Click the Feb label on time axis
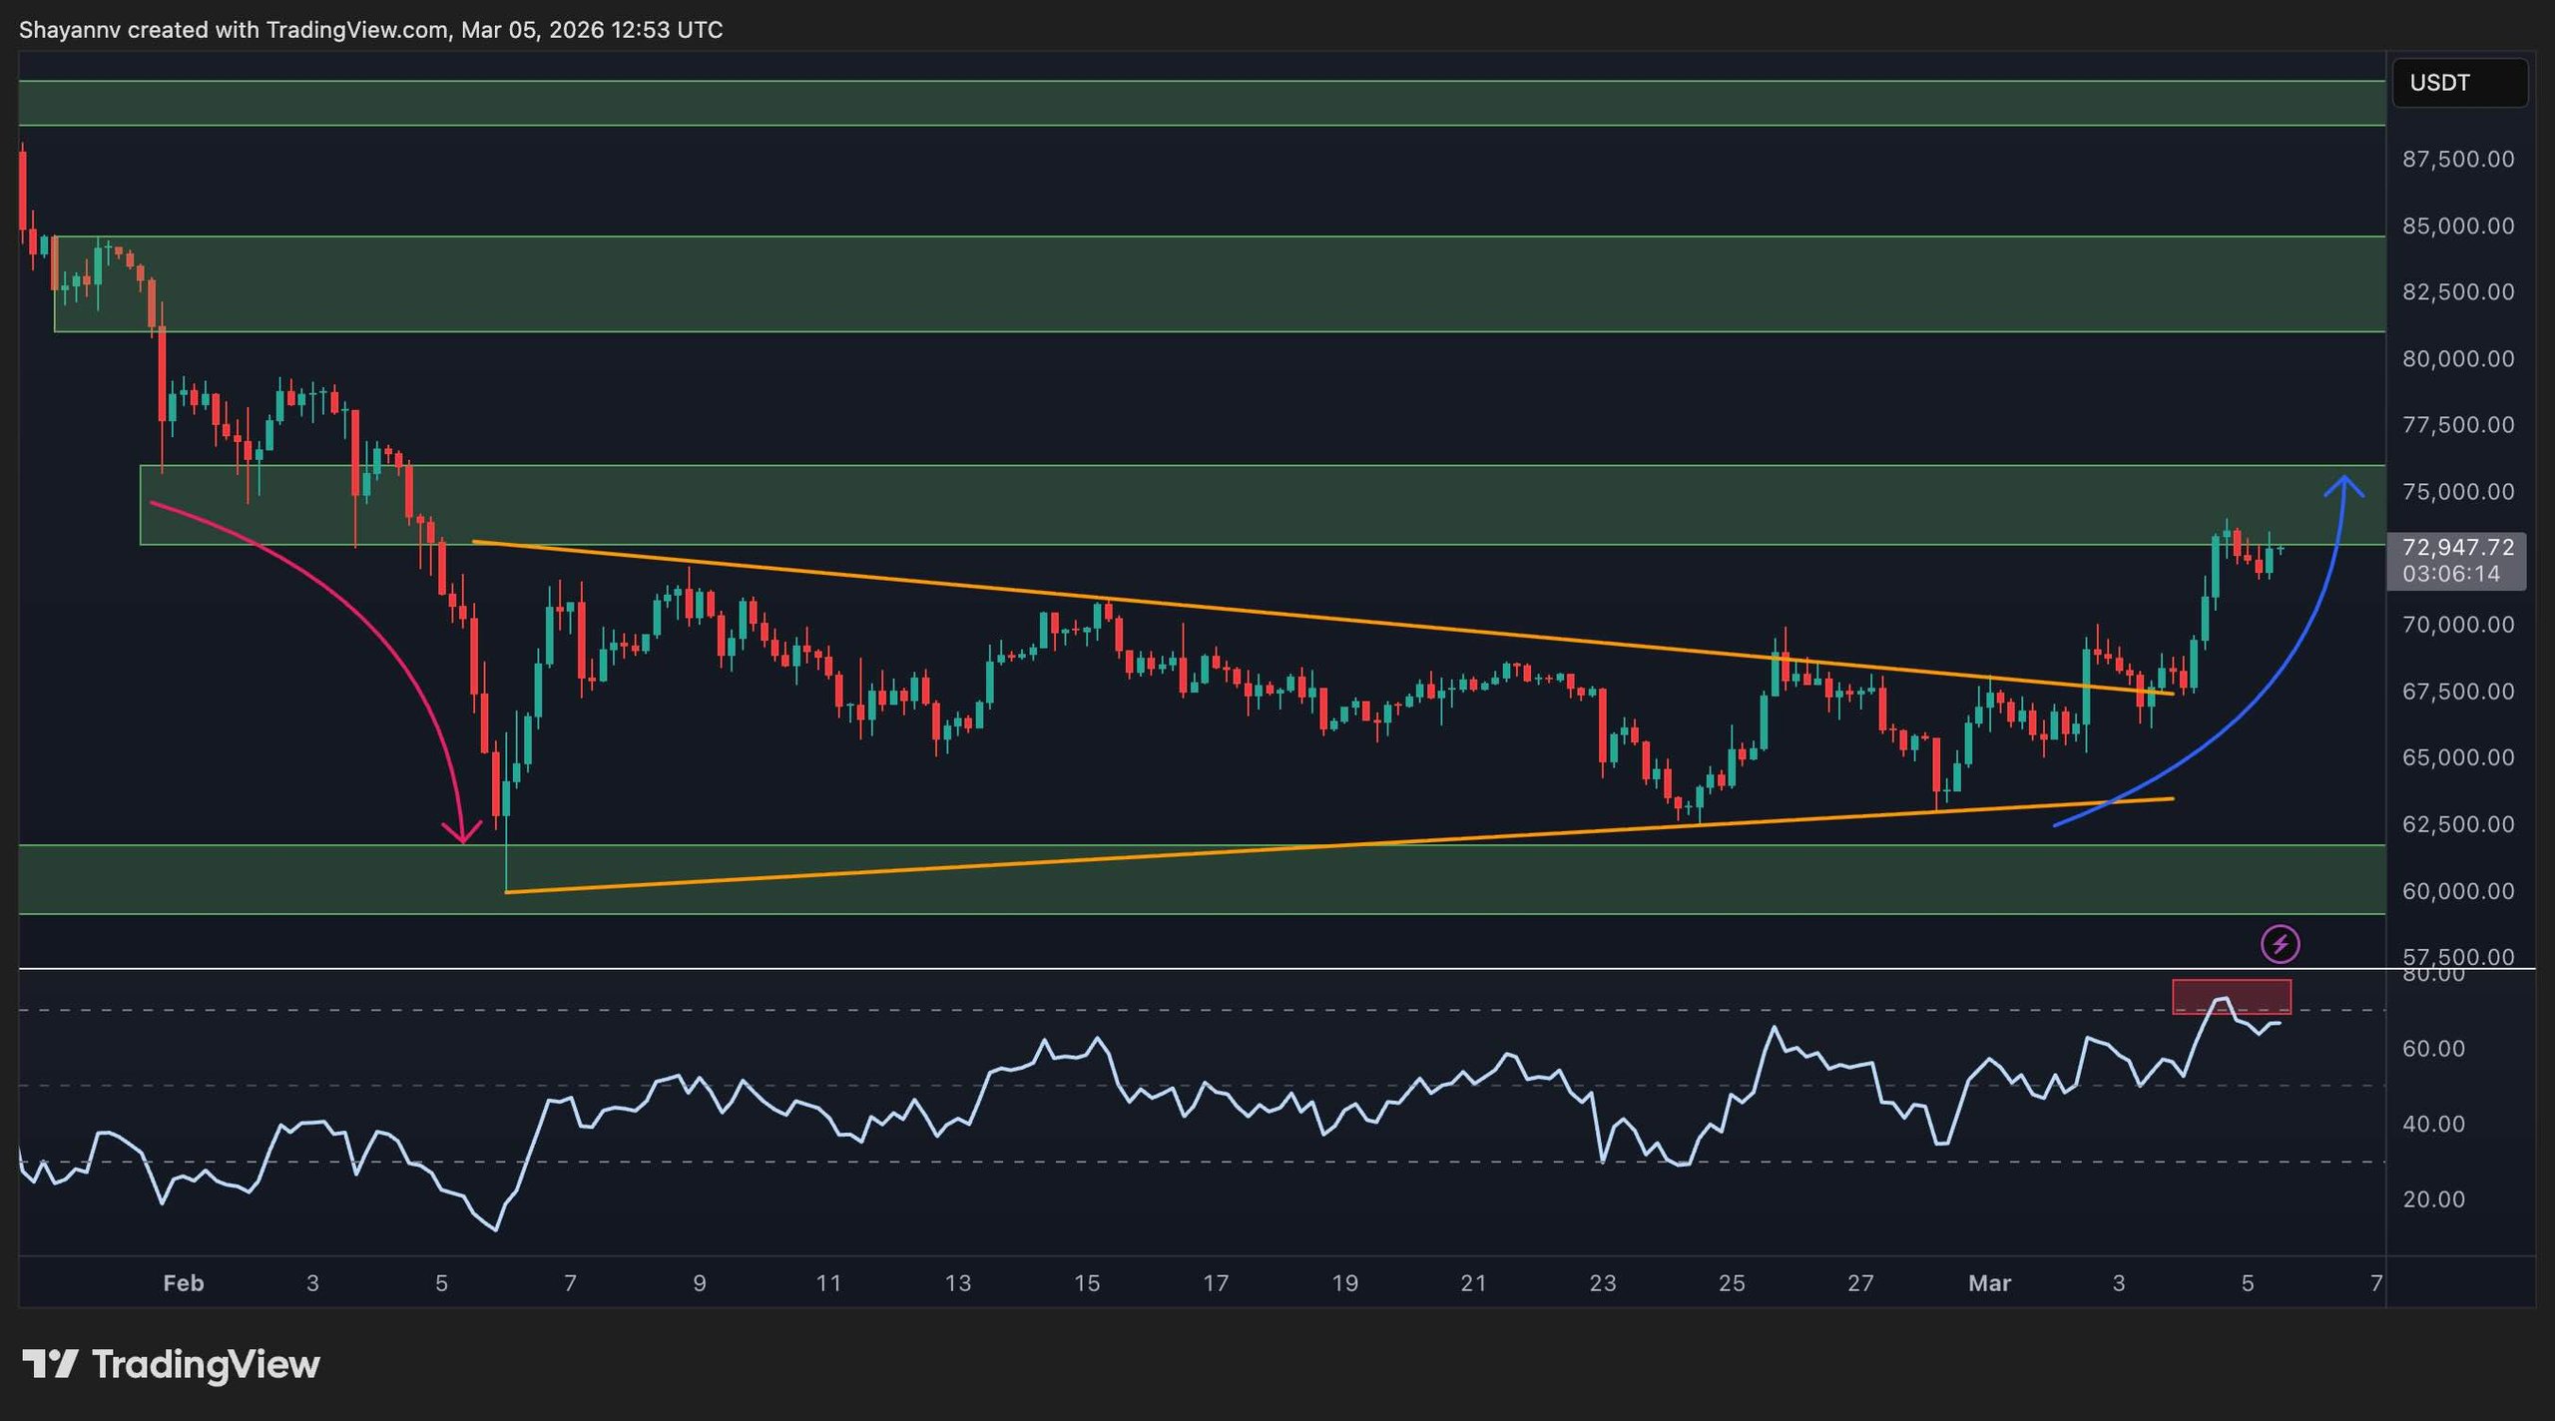Image resolution: width=2555 pixels, height=1421 pixels. (183, 1283)
